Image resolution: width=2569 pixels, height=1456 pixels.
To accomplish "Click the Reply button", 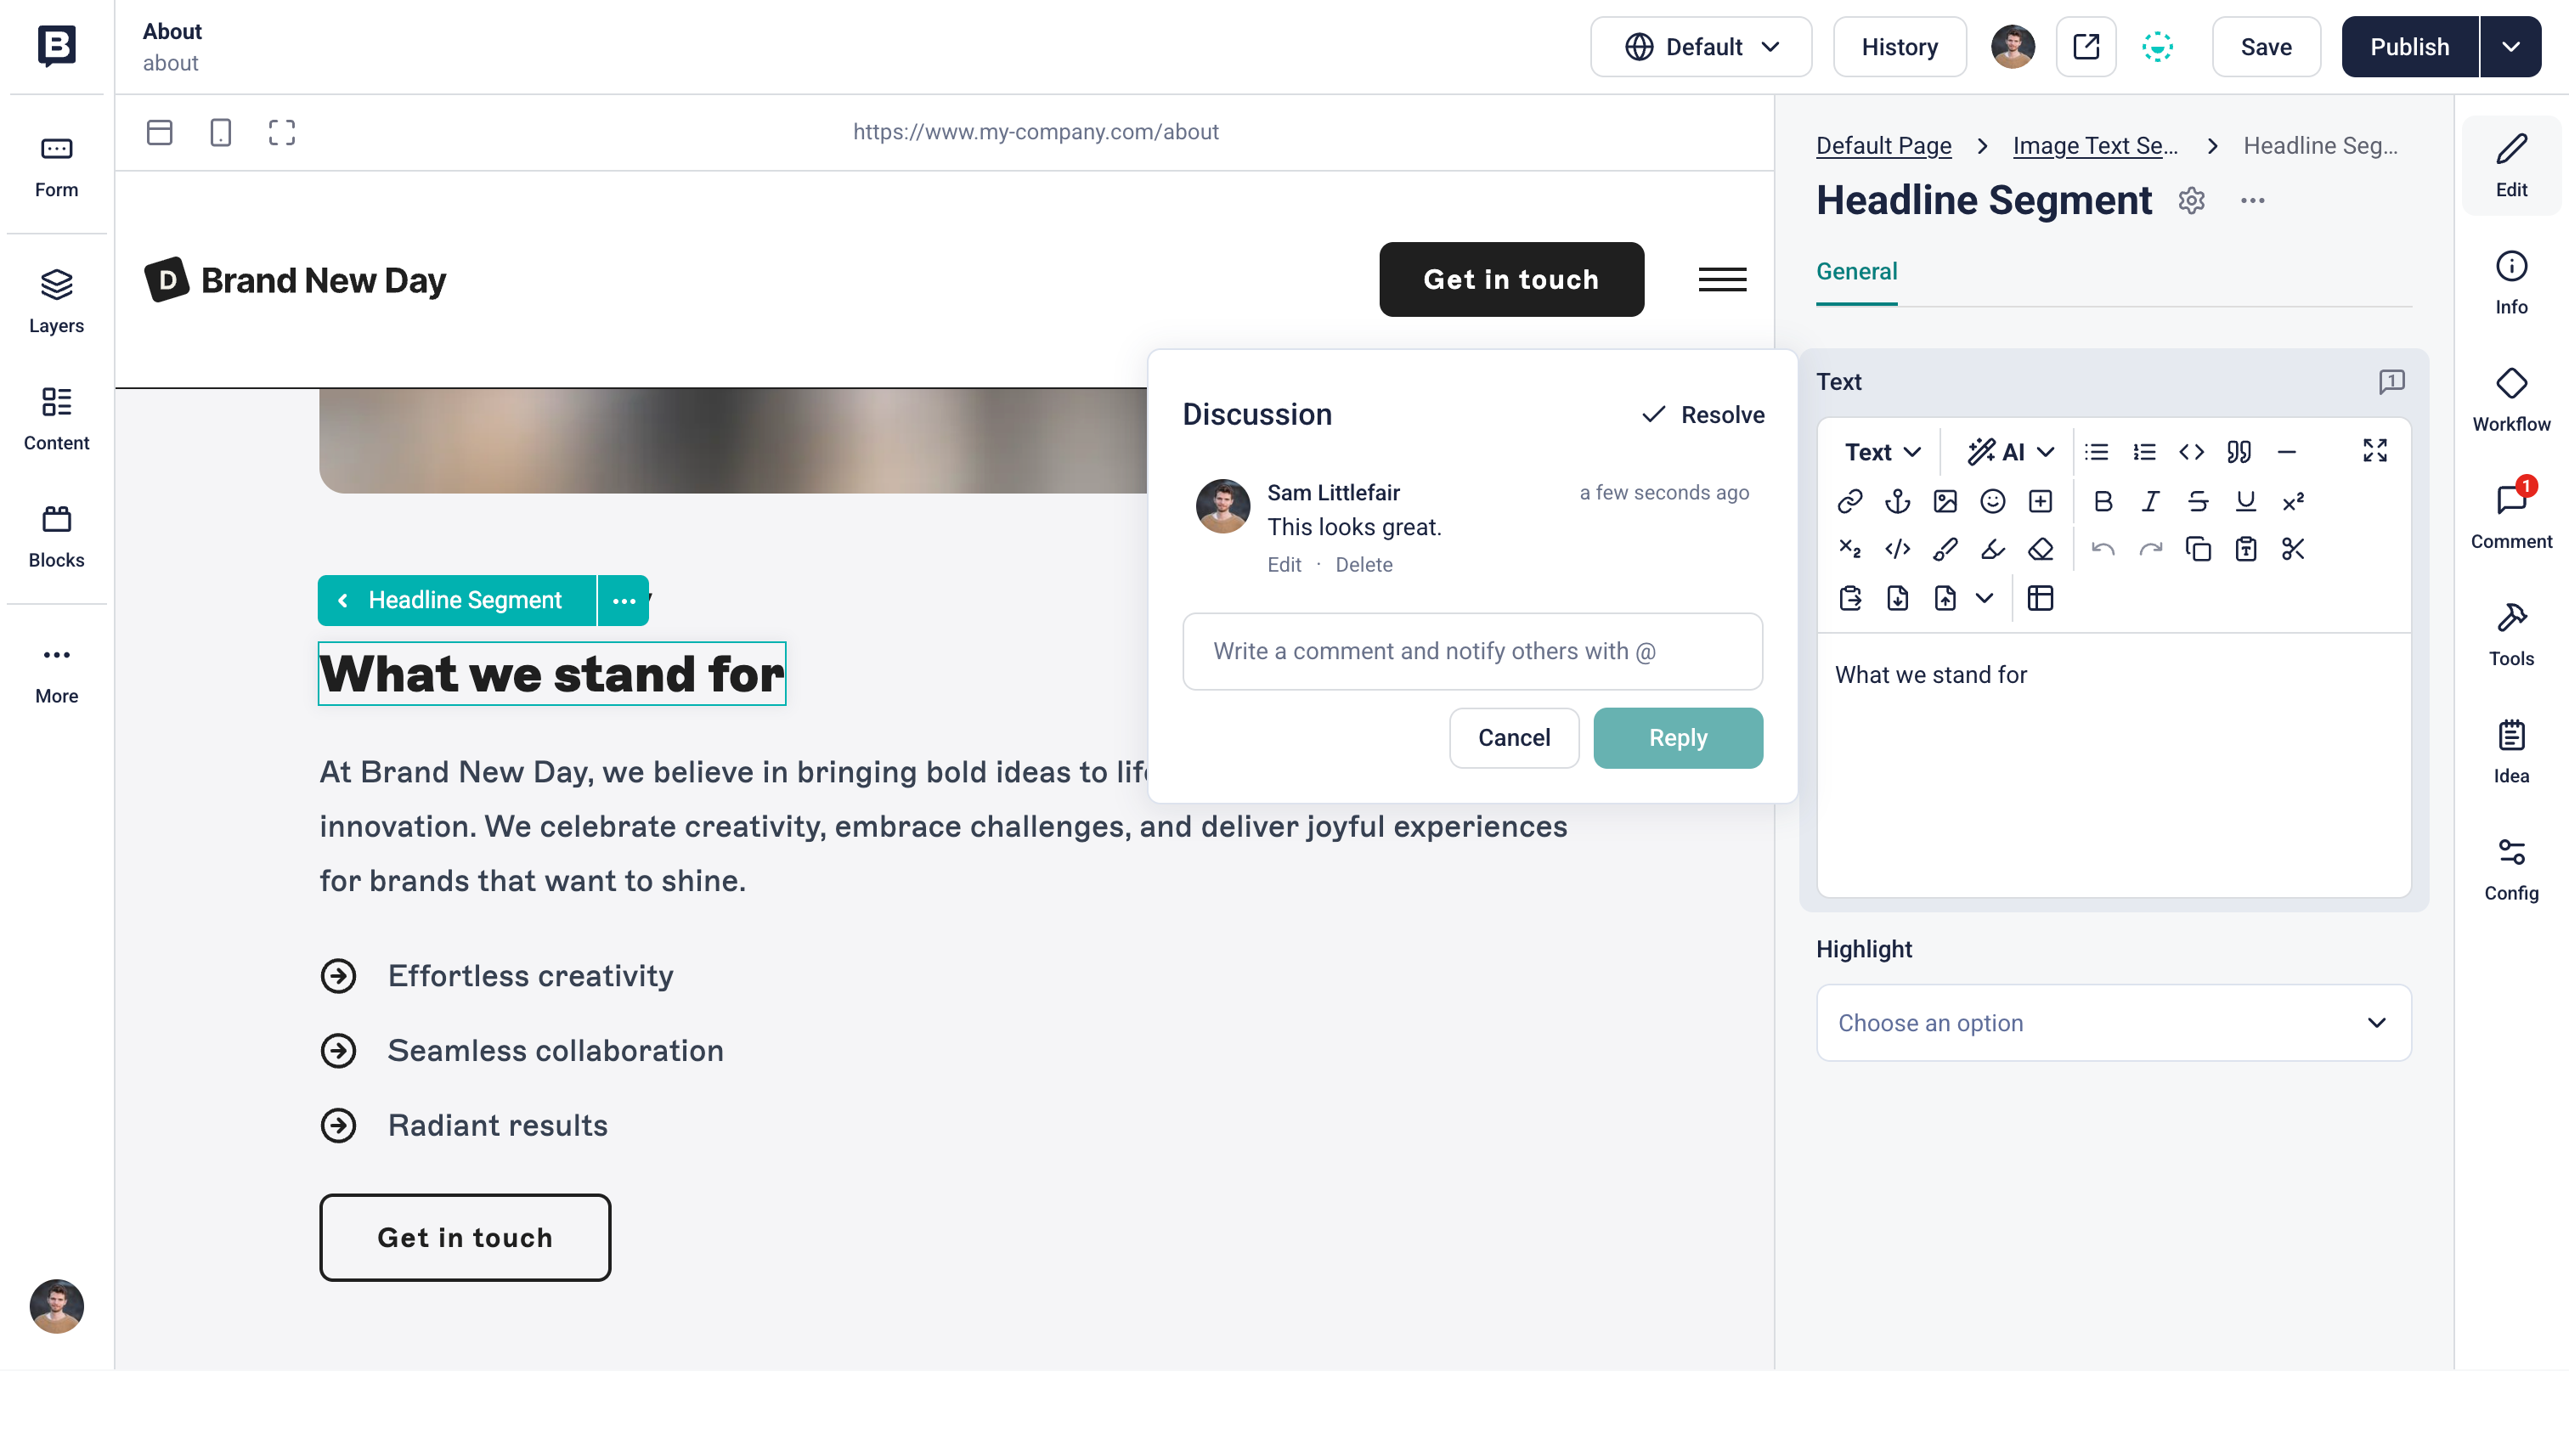I will (x=1677, y=738).
